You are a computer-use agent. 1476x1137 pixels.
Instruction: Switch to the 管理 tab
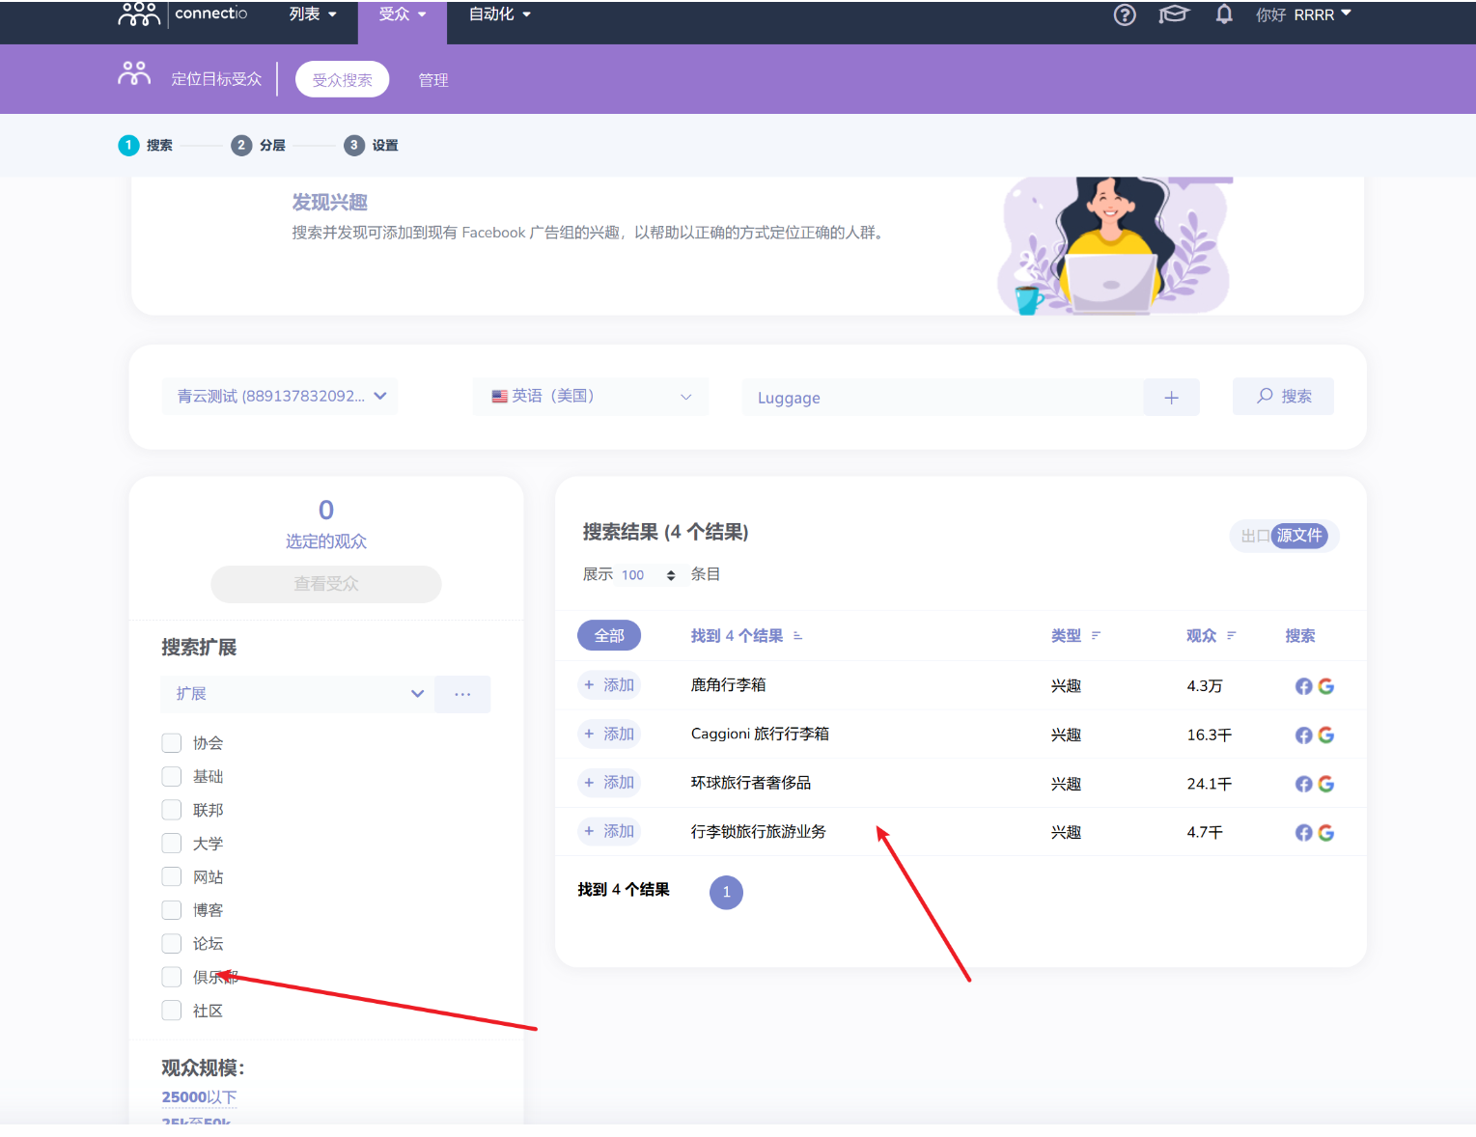coord(432,80)
